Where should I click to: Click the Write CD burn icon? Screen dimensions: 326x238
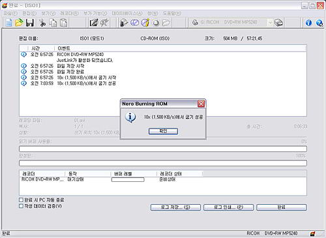[x=124, y=23]
